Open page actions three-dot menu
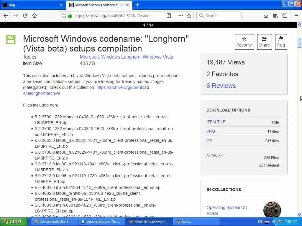 pyautogui.click(x=181, y=16)
